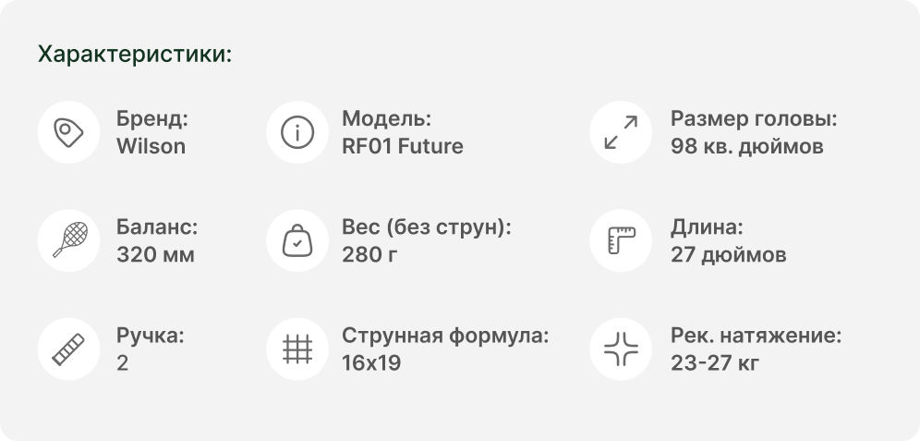The width and height of the screenshot is (920, 441).
Task: Click the info circle model icon
Action: (297, 133)
